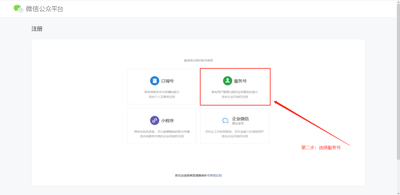Click text 对内让工作协同高效，对外连接12亿微信用户
This screenshot has width=400, height=195.
[x=235, y=132]
